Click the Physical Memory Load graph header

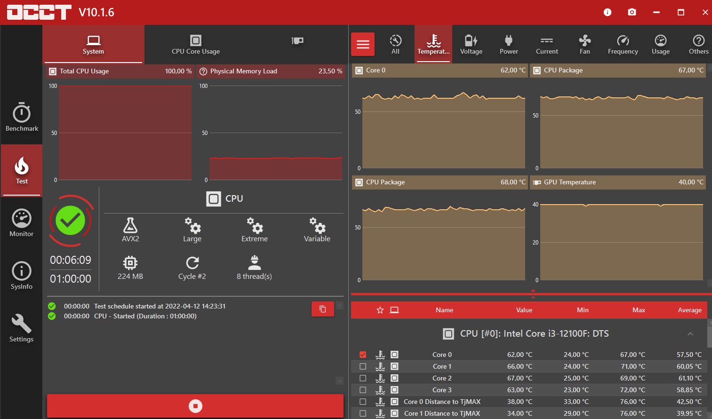click(271, 71)
